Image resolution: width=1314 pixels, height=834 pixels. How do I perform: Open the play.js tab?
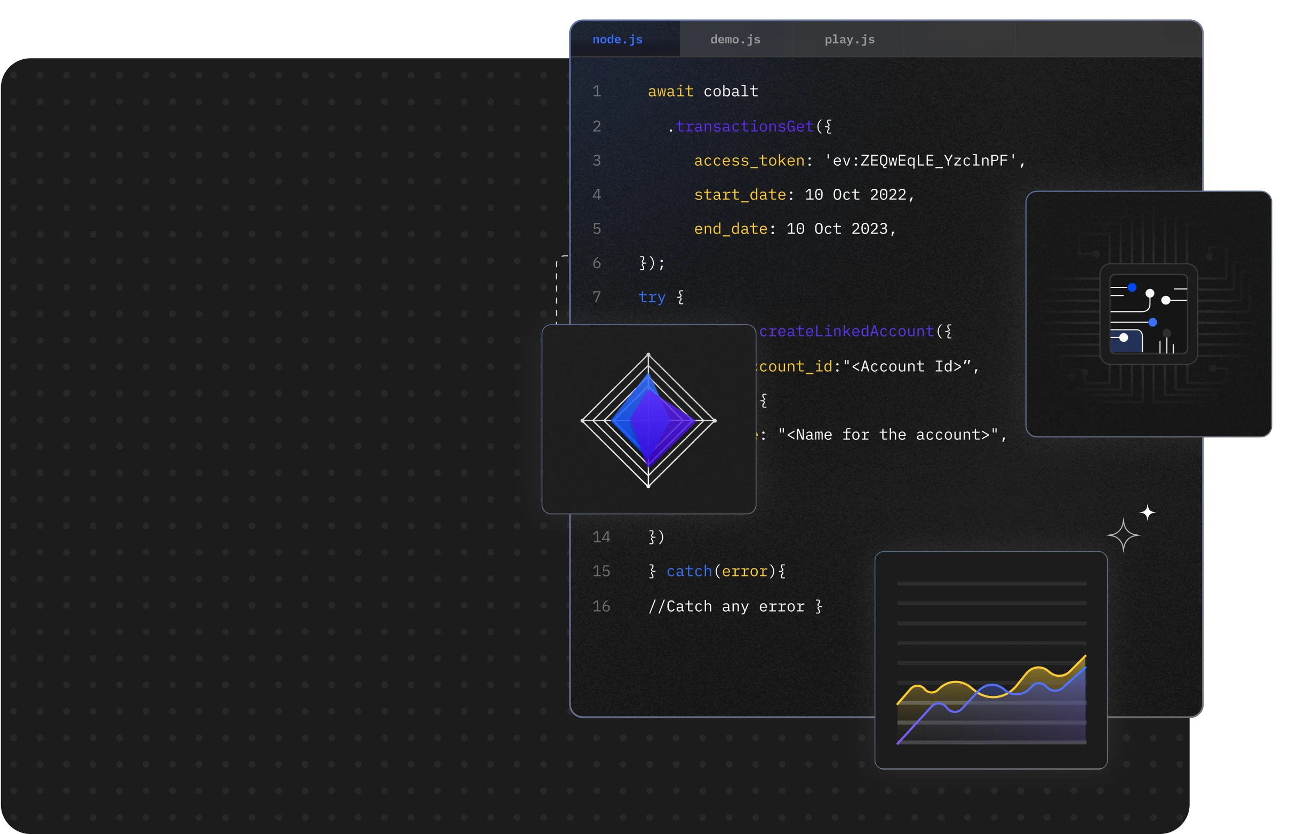[848, 39]
